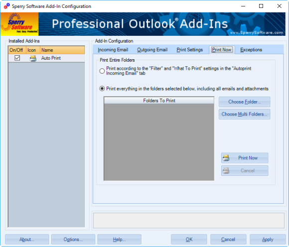This screenshot has height=247, width=289.
Task: Close the Add-In Configuration window
Action: [x=279, y=6]
